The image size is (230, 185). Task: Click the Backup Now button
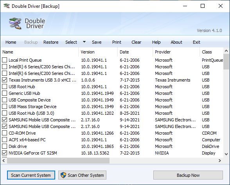[x=188, y=175]
